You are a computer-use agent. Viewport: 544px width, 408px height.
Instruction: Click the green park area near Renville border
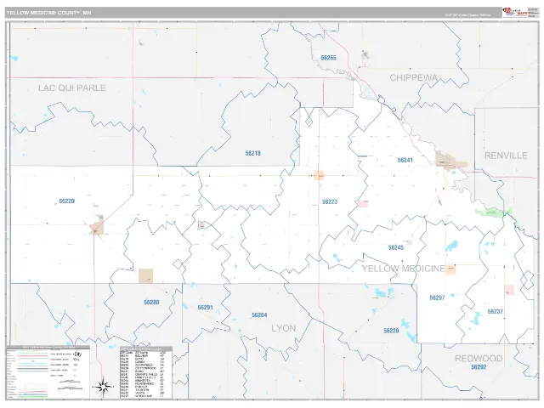point(494,212)
